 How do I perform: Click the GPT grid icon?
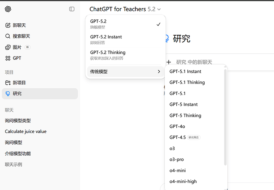pyautogui.click(x=8, y=58)
